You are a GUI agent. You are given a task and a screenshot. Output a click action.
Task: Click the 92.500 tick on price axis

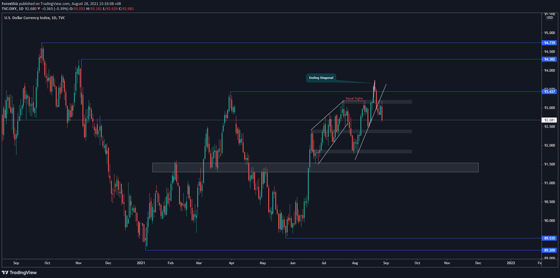(x=549, y=127)
